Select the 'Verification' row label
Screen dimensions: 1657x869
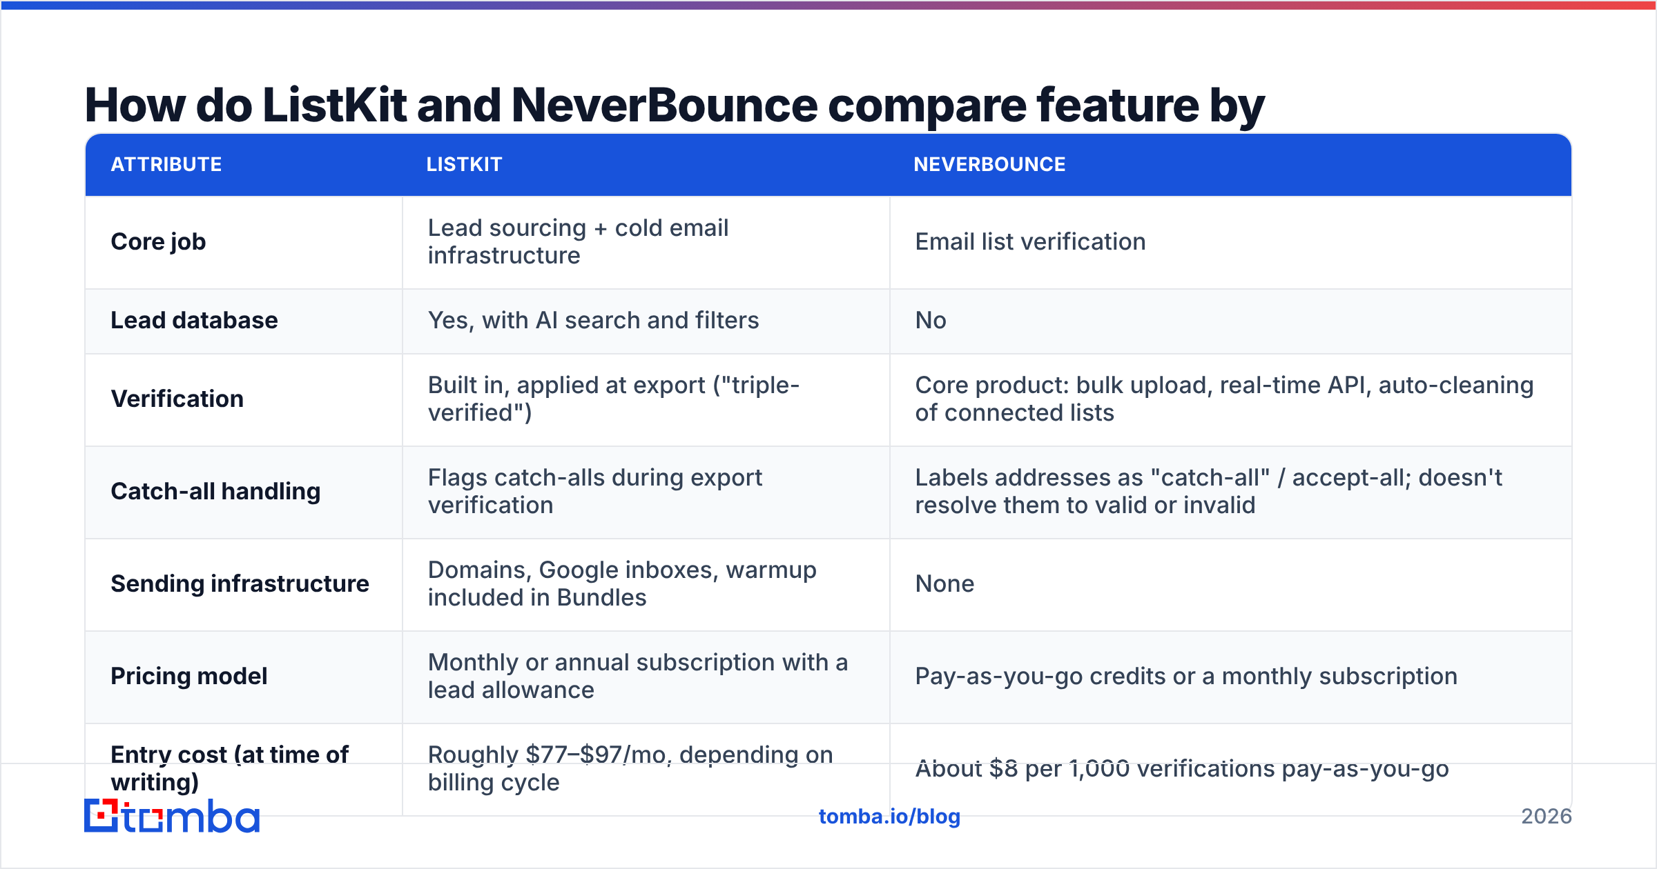click(x=177, y=399)
